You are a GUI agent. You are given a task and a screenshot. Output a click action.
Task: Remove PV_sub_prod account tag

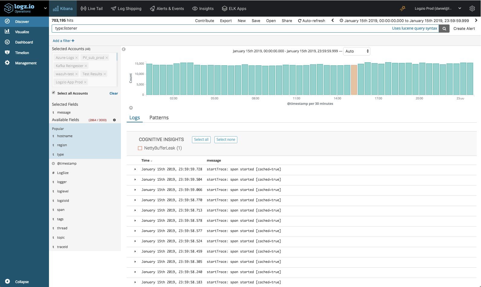pos(107,58)
